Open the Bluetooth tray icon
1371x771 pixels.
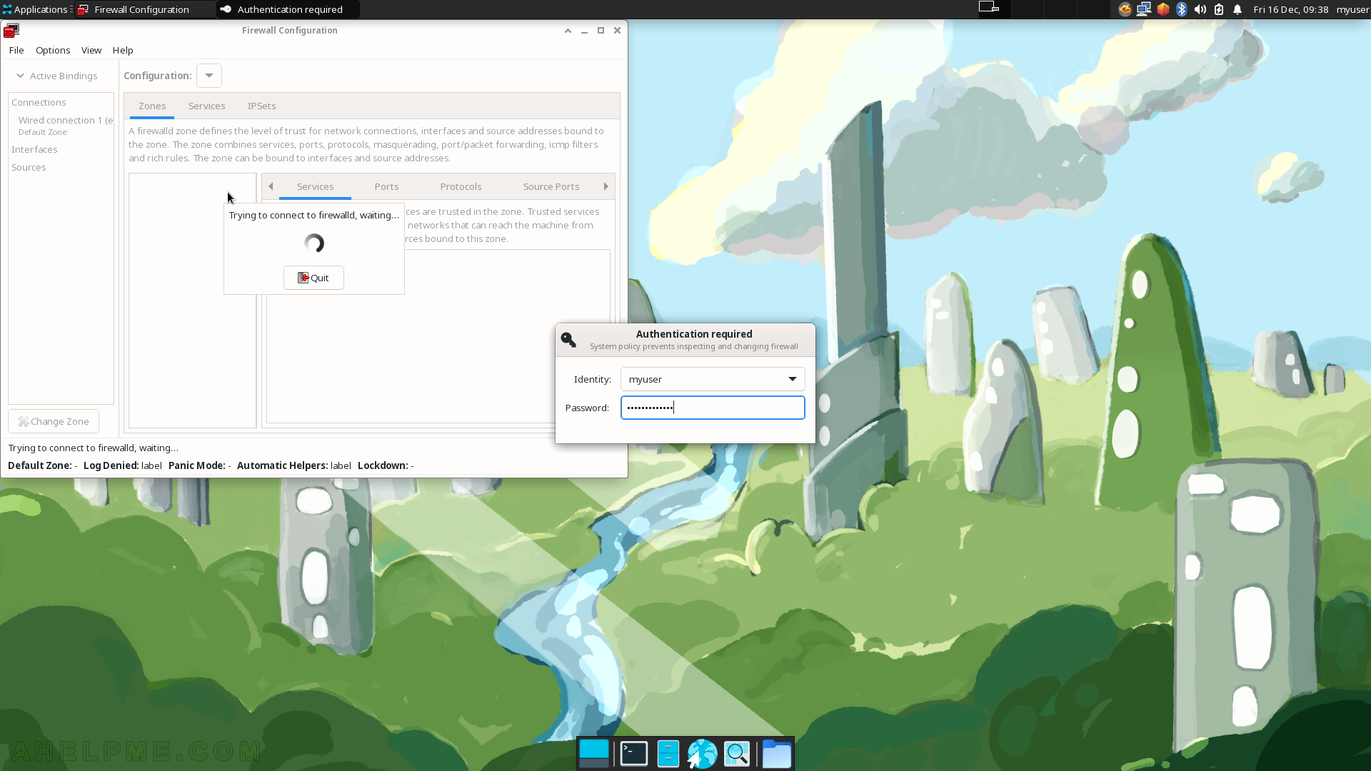pyautogui.click(x=1182, y=9)
